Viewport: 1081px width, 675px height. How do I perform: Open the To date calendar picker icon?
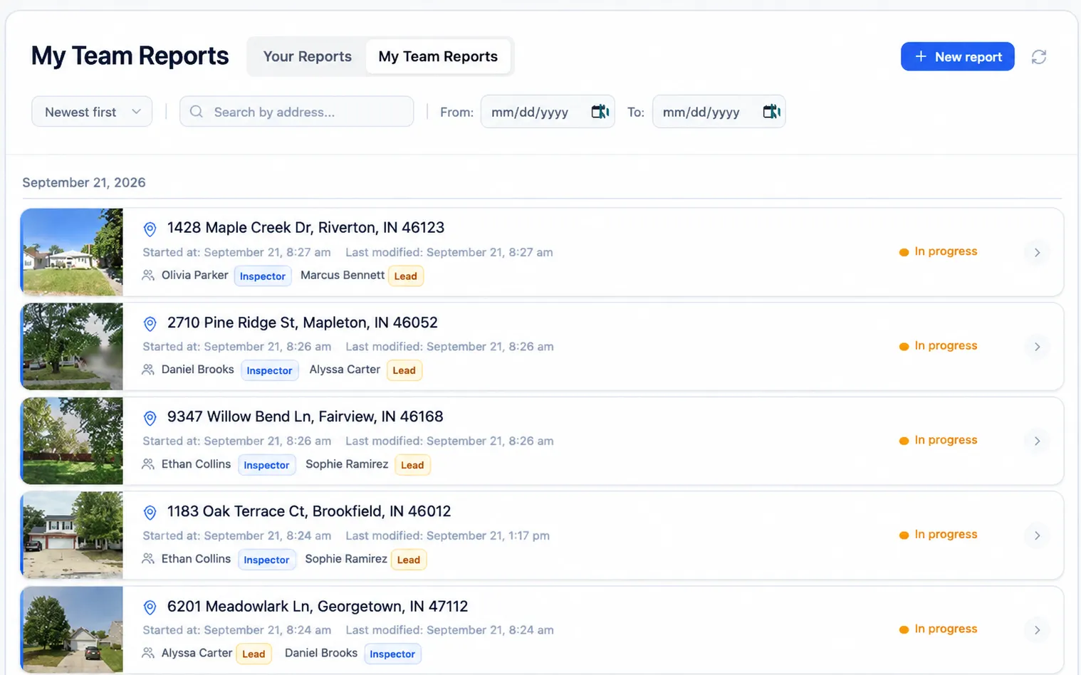tap(771, 112)
